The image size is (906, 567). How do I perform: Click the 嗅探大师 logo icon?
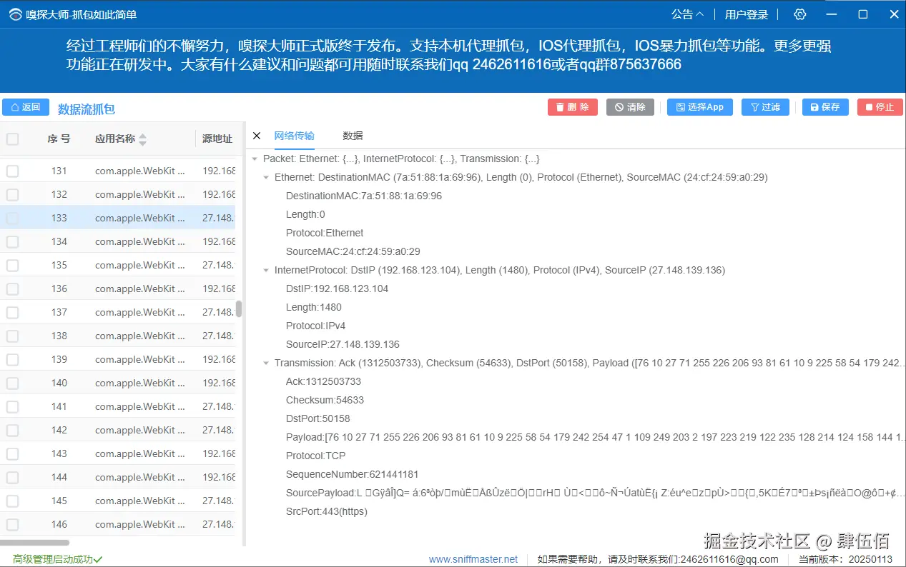click(x=14, y=14)
